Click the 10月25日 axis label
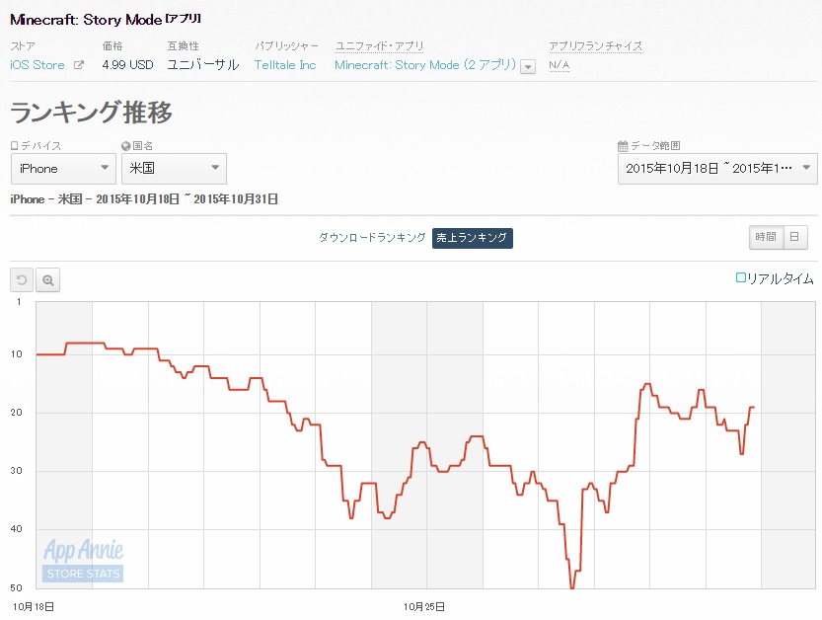Image resolution: width=822 pixels, height=620 pixels. coord(424,607)
